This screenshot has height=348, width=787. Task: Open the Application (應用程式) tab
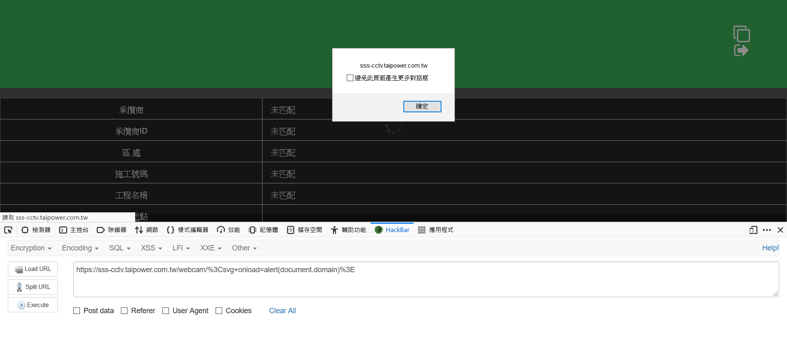[x=435, y=230]
